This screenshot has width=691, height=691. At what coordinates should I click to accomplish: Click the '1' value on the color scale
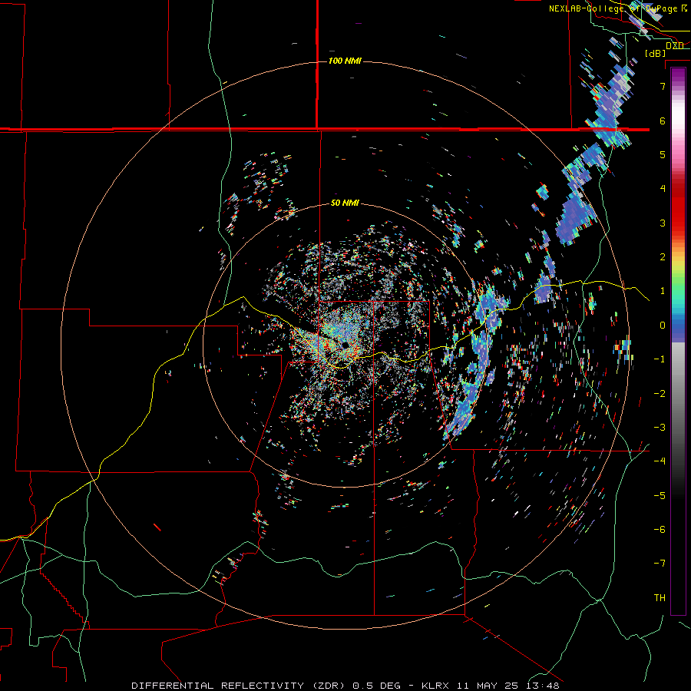(663, 291)
